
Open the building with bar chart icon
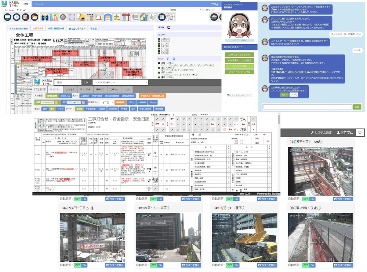[x=144, y=17]
